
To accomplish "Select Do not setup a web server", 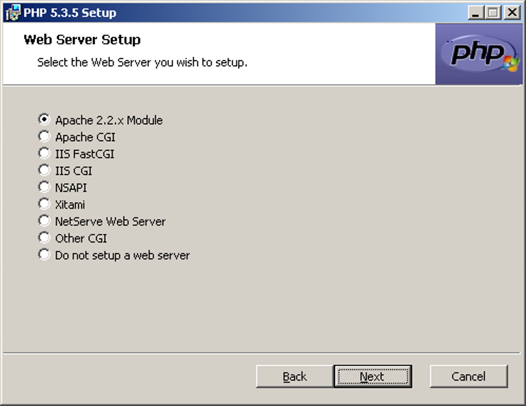I will [44, 254].
